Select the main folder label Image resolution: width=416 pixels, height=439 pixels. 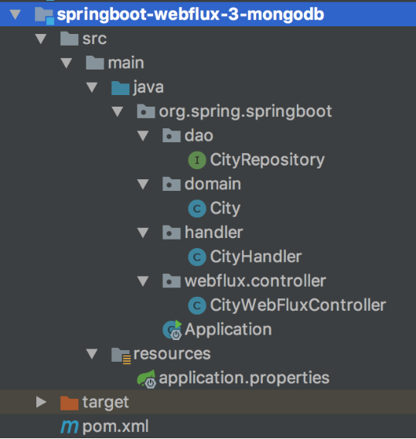(x=126, y=63)
